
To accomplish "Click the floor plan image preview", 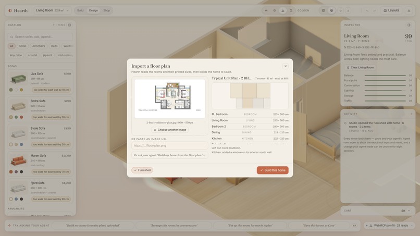I will pyautogui.click(x=170, y=98).
